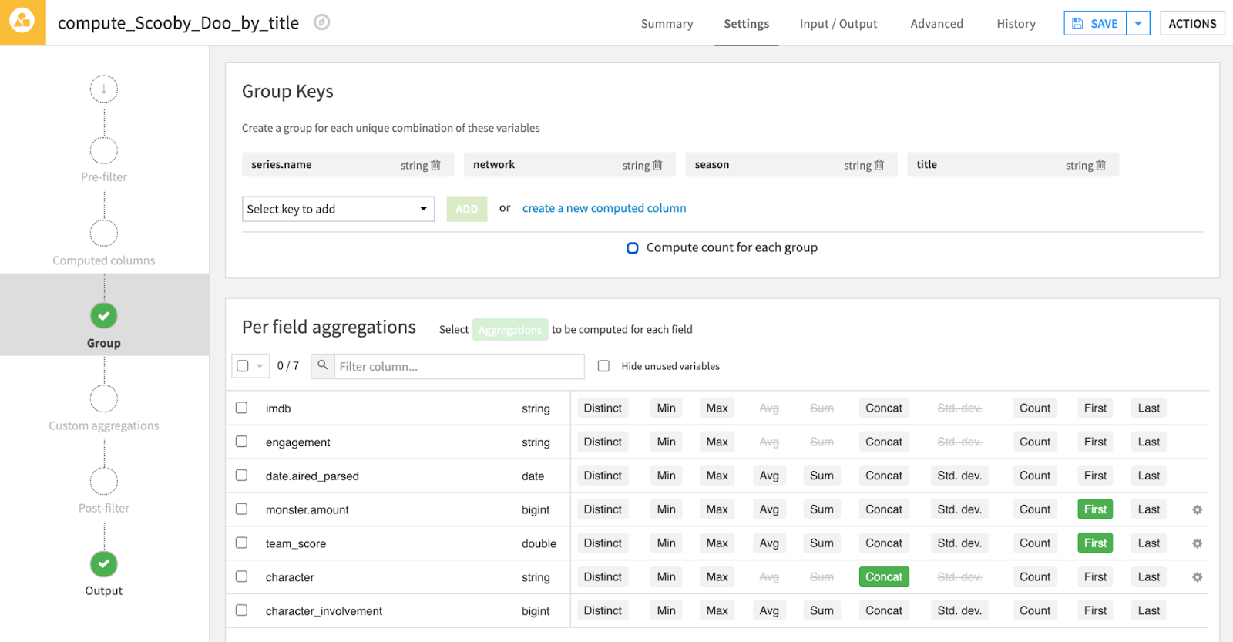1233x642 pixels.
Task: Switch to the Input / Output tab
Action: pyautogui.click(x=838, y=24)
